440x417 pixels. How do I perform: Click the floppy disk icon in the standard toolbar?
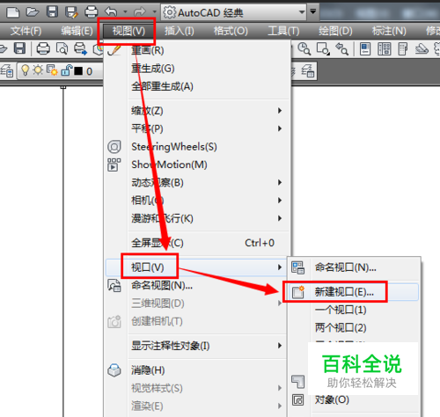[19, 48]
